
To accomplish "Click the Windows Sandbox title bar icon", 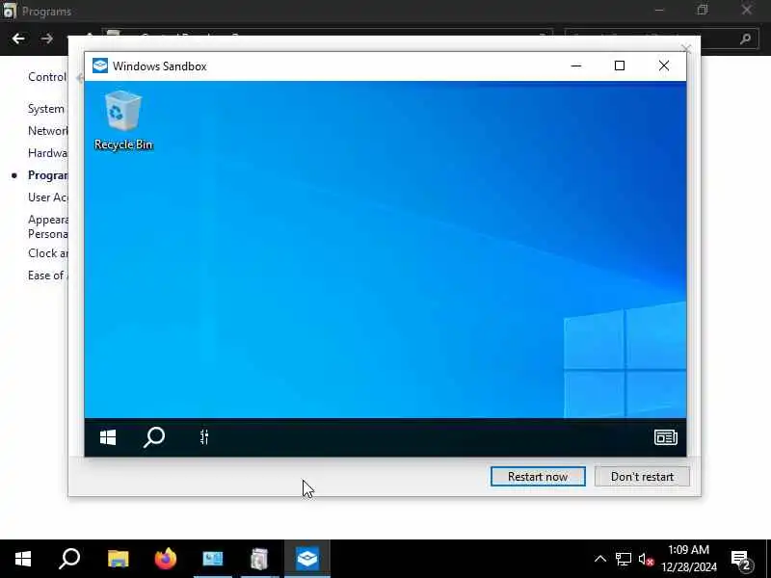I will 100,66.
